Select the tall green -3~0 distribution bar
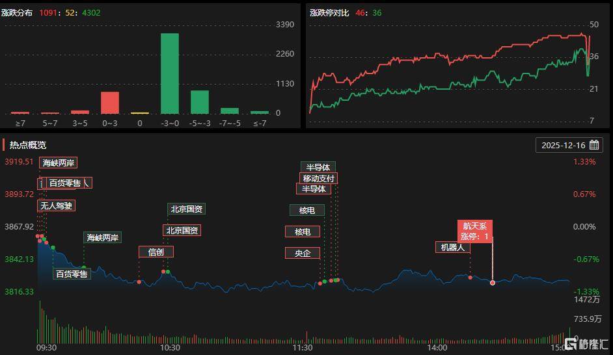The height and width of the screenshot is (355, 613). coord(169,73)
